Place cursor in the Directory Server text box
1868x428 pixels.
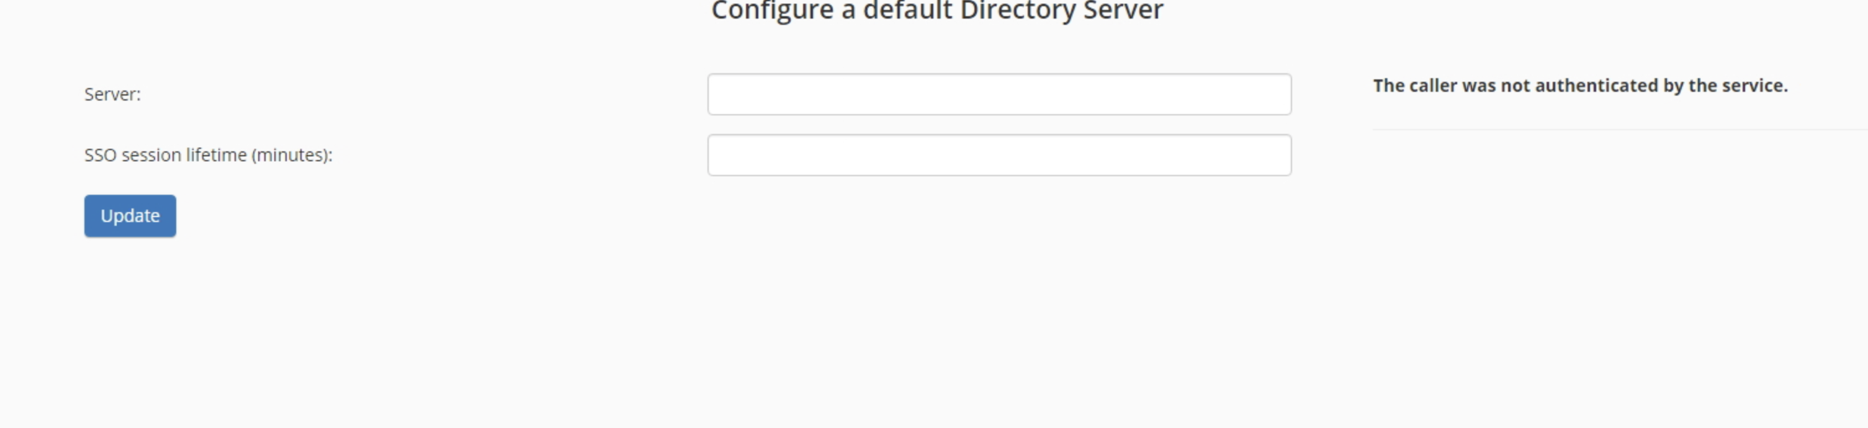[x=999, y=94]
